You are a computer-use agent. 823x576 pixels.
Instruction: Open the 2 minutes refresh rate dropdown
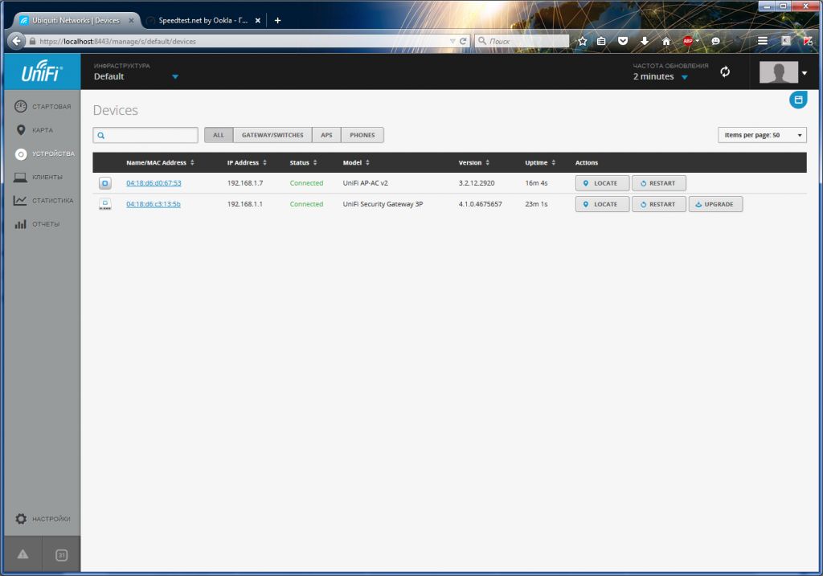pos(685,77)
